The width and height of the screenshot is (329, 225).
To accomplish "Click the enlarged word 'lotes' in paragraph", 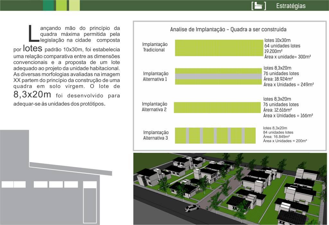I will click(x=33, y=49).
